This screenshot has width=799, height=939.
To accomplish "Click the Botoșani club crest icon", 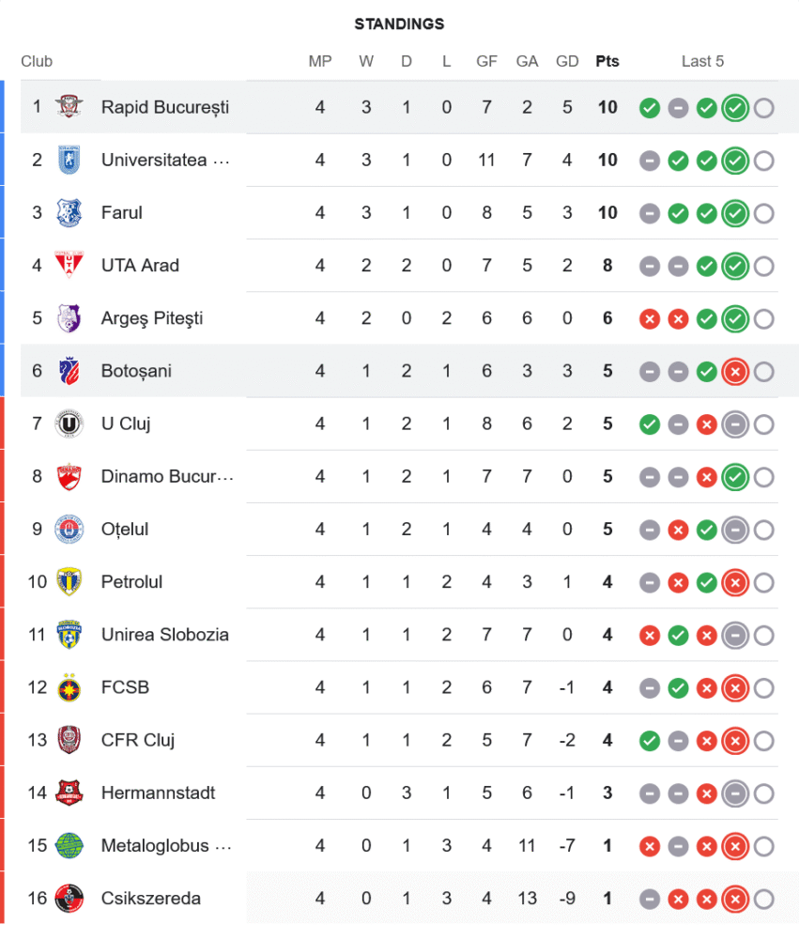I will [x=69, y=371].
